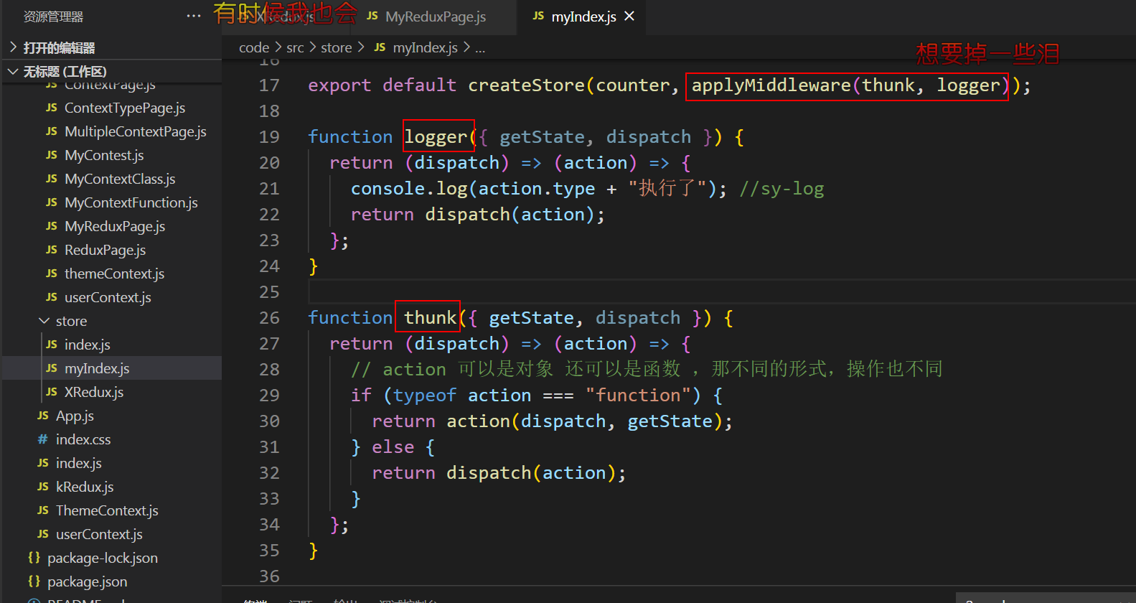Viewport: 1136px width, 603px height.
Task: Close the myIndex.js editor tab
Action: click(x=629, y=16)
